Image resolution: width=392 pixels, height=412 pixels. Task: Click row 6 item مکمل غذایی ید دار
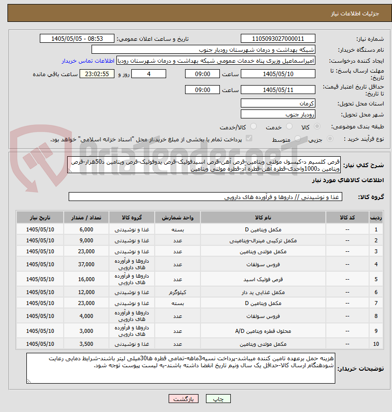pos(263,292)
